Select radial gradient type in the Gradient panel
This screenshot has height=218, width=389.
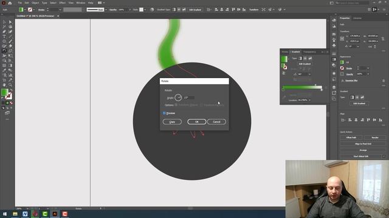305,58
